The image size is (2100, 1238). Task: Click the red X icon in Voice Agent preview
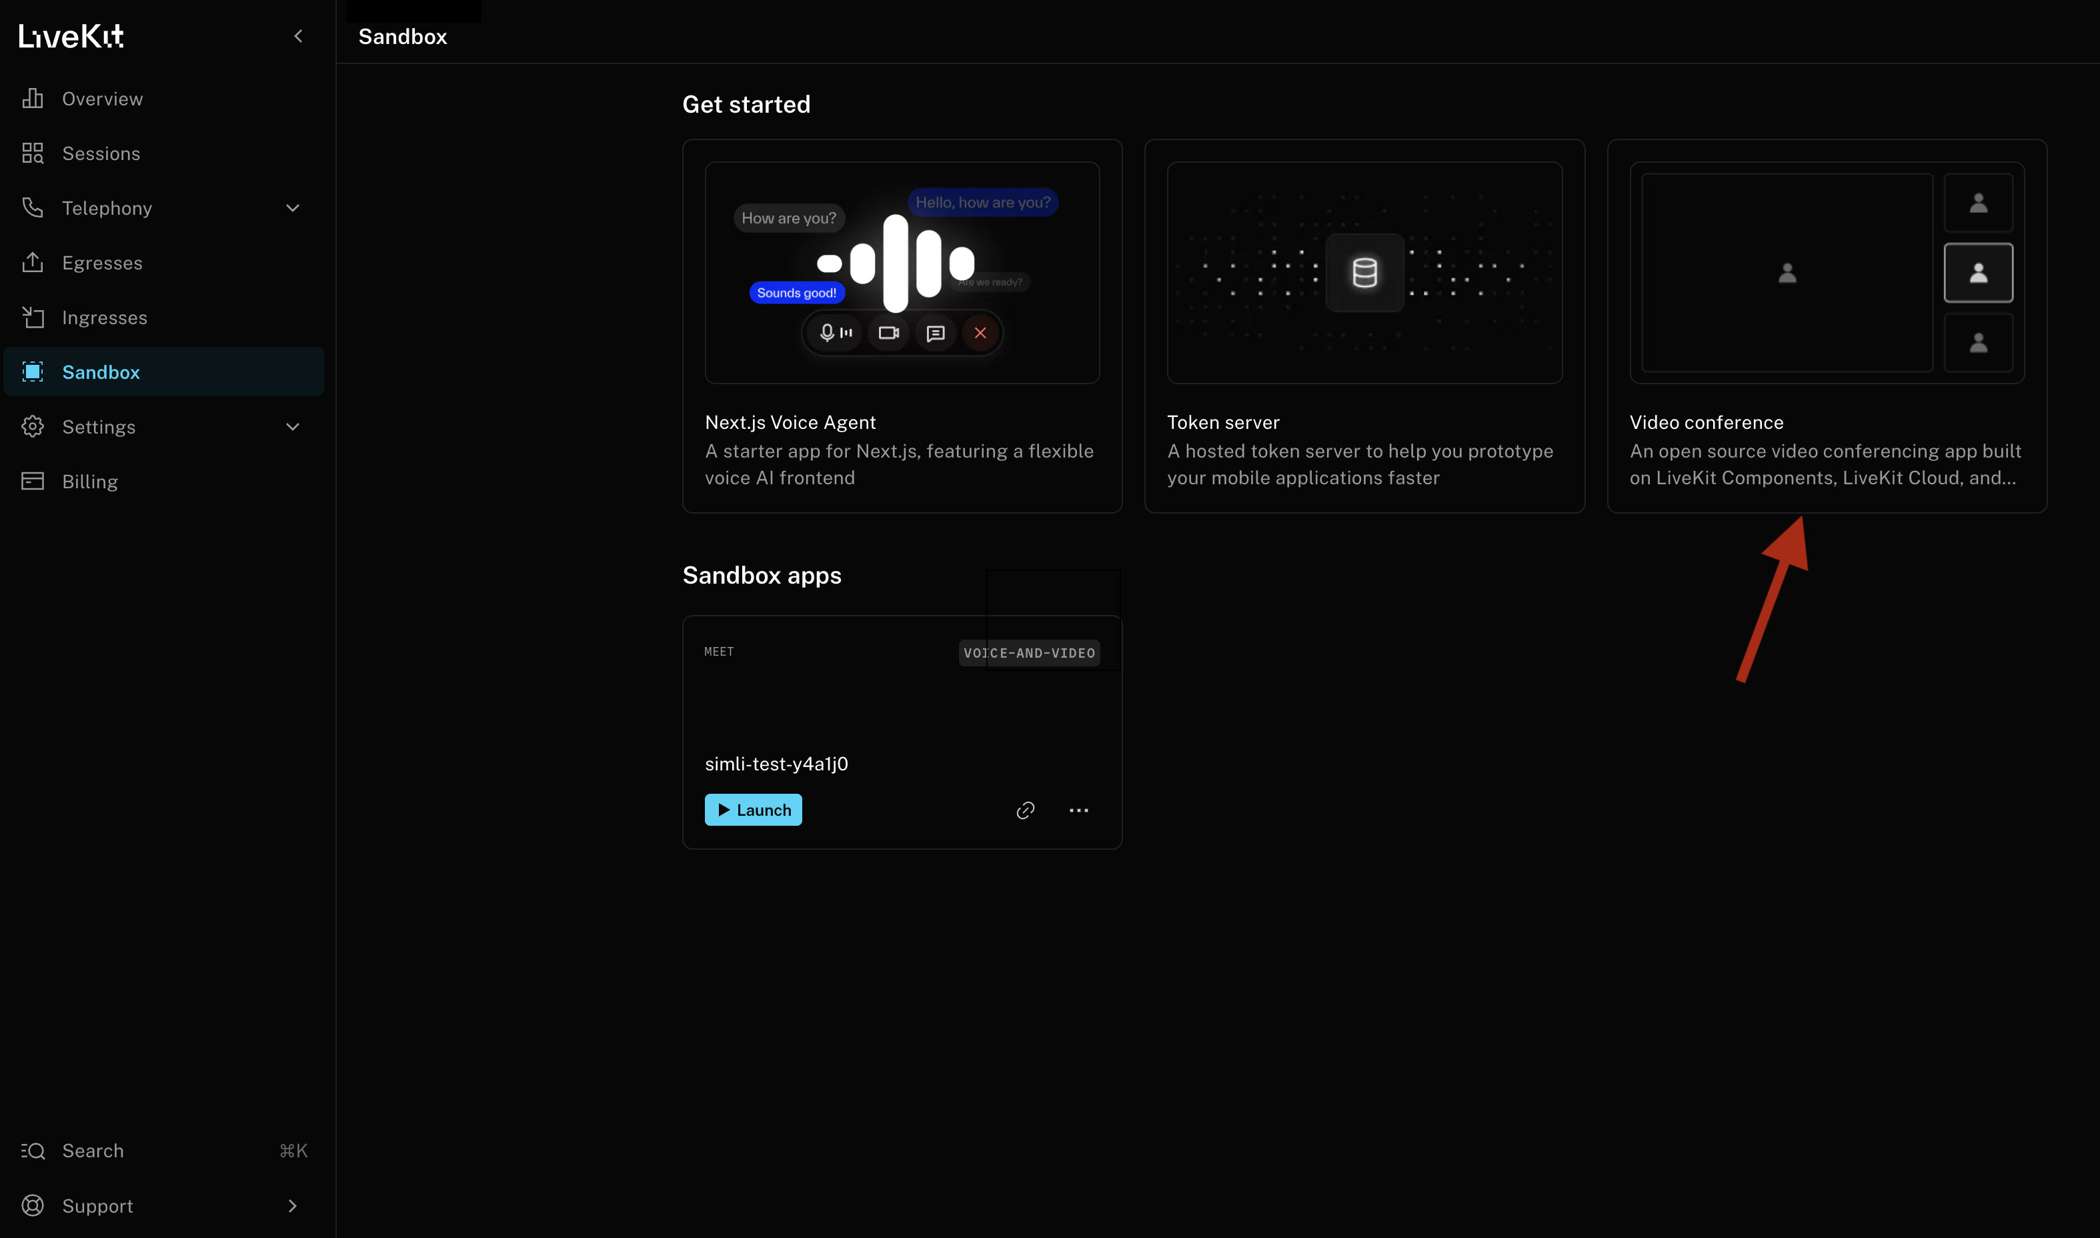(x=981, y=333)
